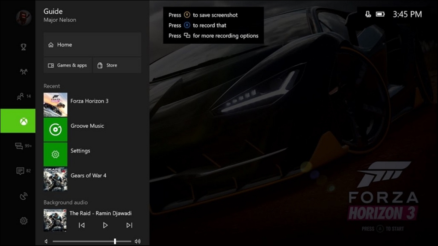Click the X button record prompt icon
The image size is (438, 246).
tap(187, 25)
